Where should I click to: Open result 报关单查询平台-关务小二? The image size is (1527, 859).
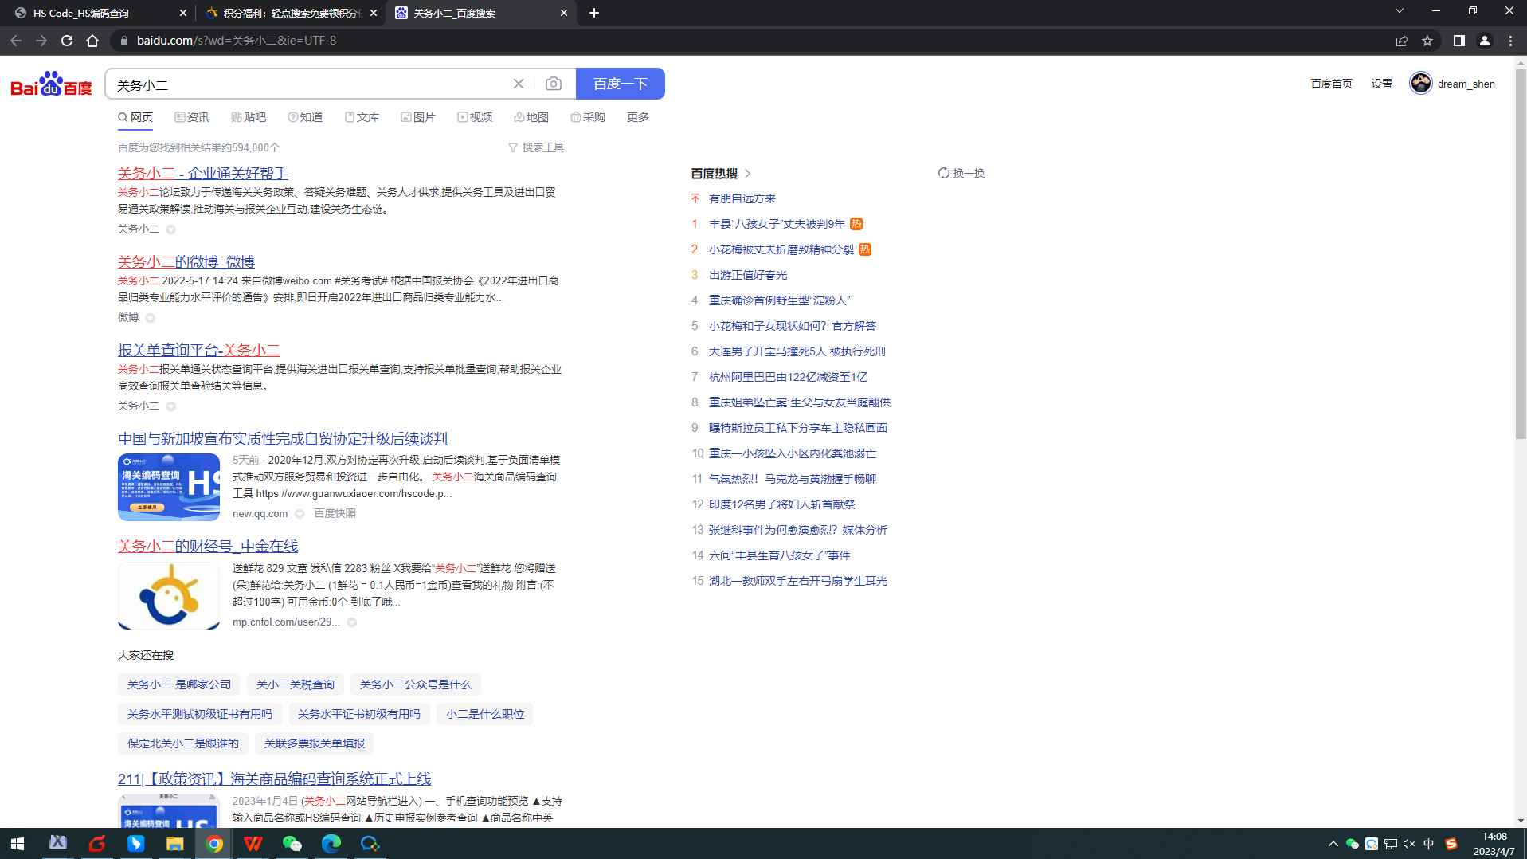pyautogui.click(x=199, y=350)
